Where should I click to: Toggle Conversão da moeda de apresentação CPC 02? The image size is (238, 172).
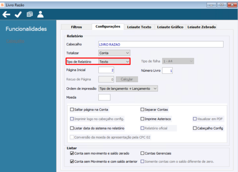pos(72,137)
